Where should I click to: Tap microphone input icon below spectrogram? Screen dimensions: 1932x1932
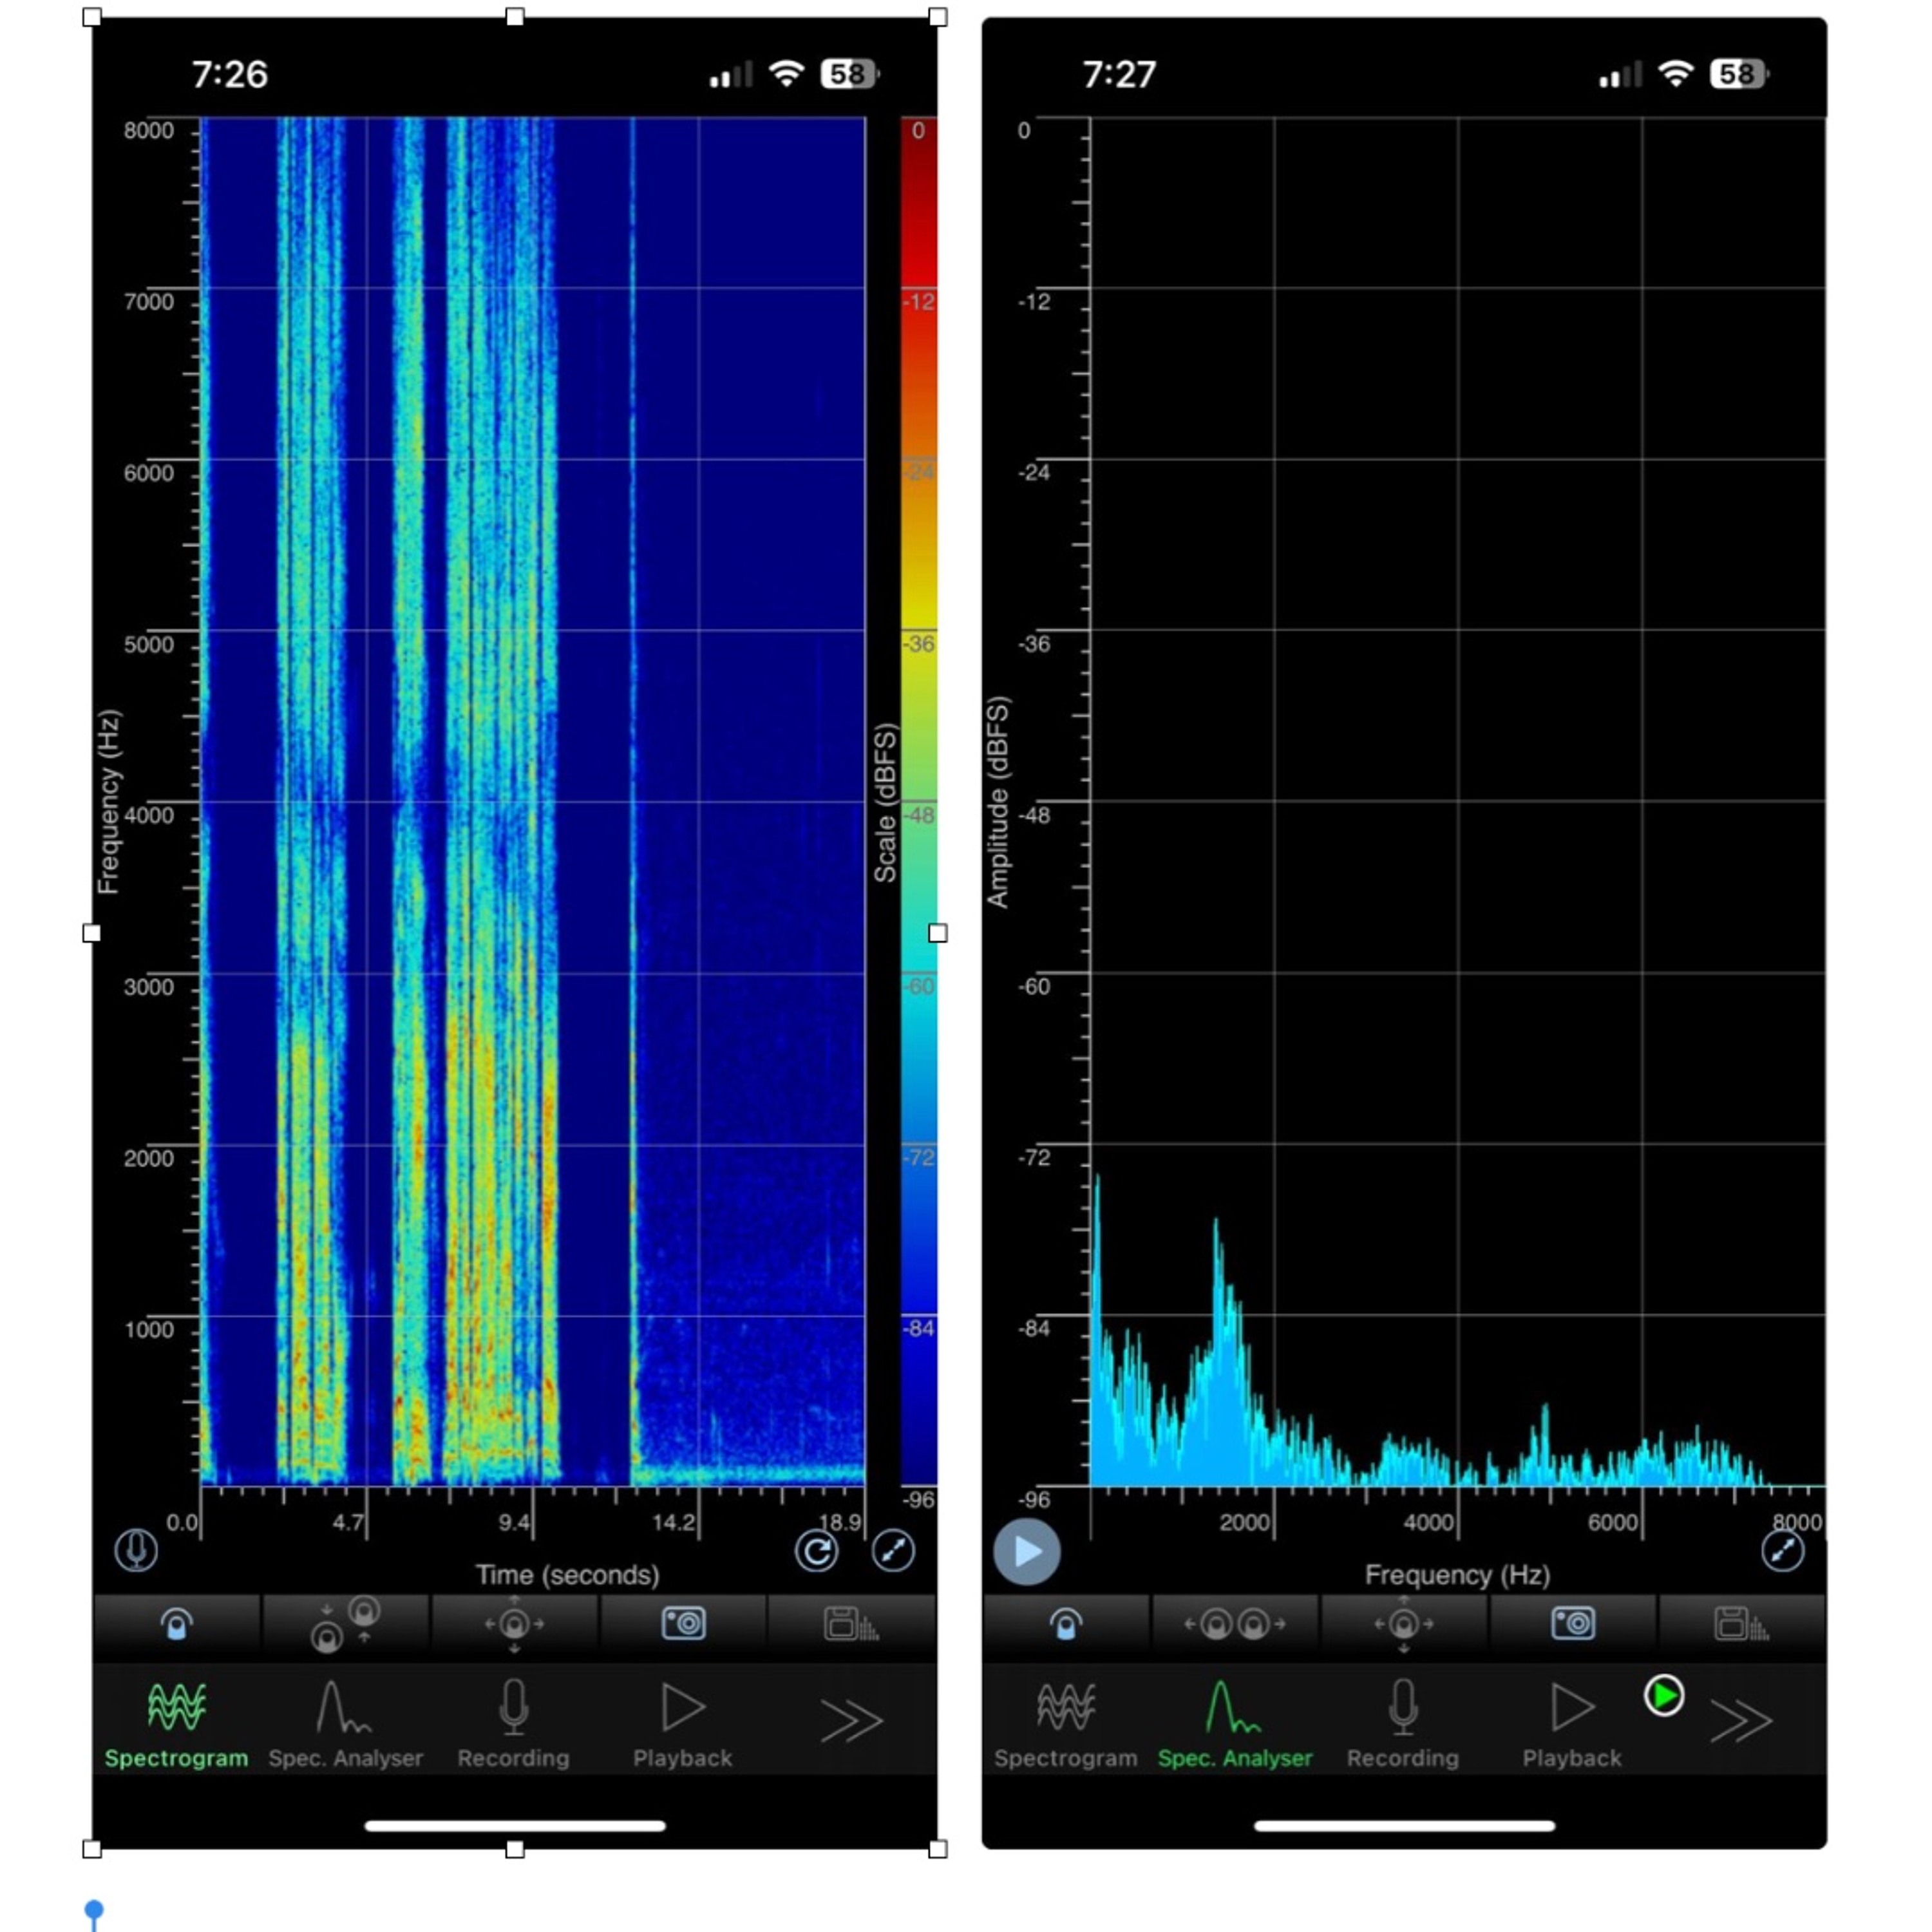(x=136, y=1550)
